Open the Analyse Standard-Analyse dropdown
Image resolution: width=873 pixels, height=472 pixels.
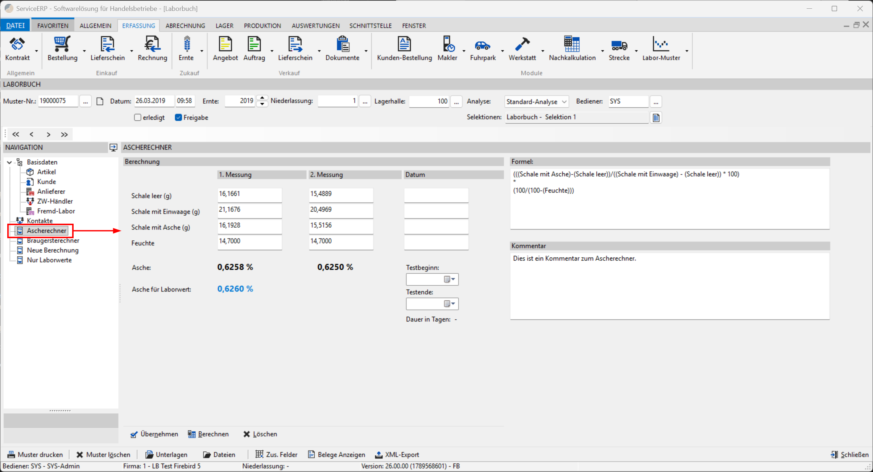(x=536, y=102)
